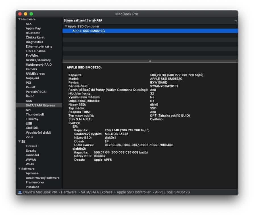Collapse the Software section triangle
The height and width of the screenshot is (216, 254).
(x=19, y=169)
